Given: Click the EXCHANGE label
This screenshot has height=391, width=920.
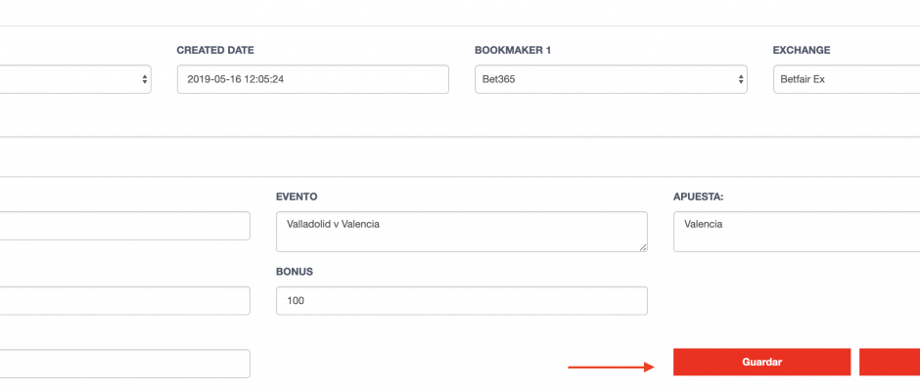Looking at the screenshot, I should pyautogui.click(x=802, y=51).
